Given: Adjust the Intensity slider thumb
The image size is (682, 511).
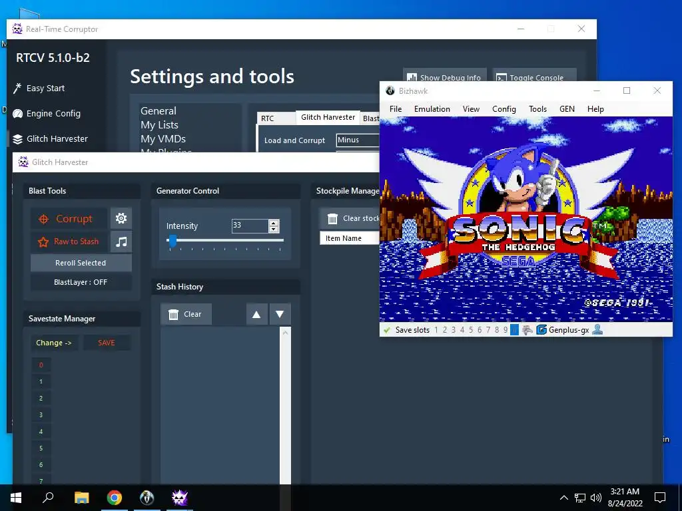Looking at the screenshot, I should pos(172,240).
